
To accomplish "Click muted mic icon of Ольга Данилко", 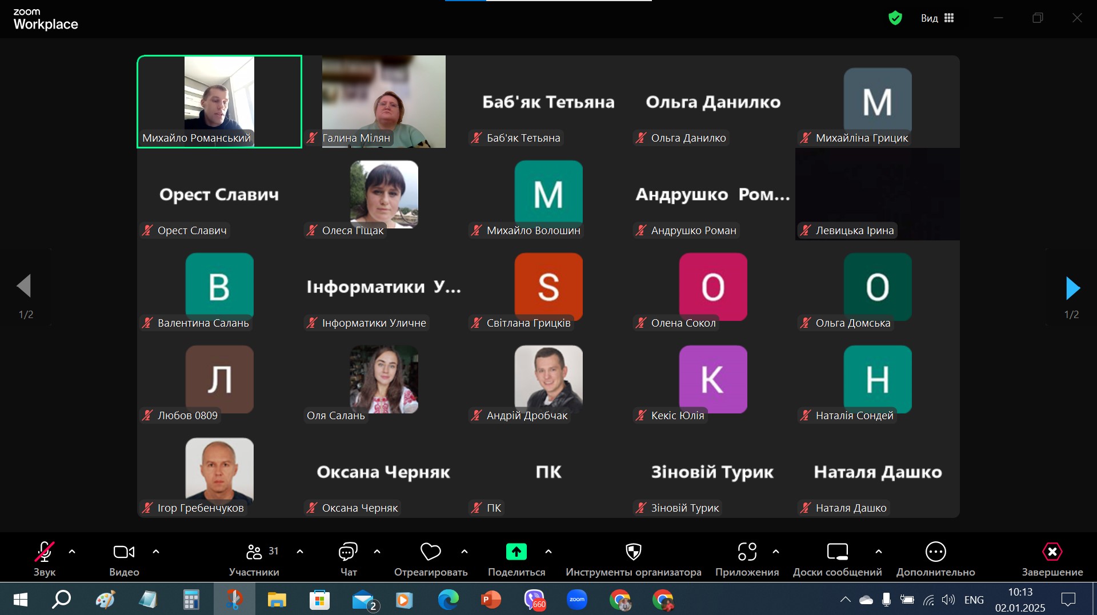I will click(640, 138).
